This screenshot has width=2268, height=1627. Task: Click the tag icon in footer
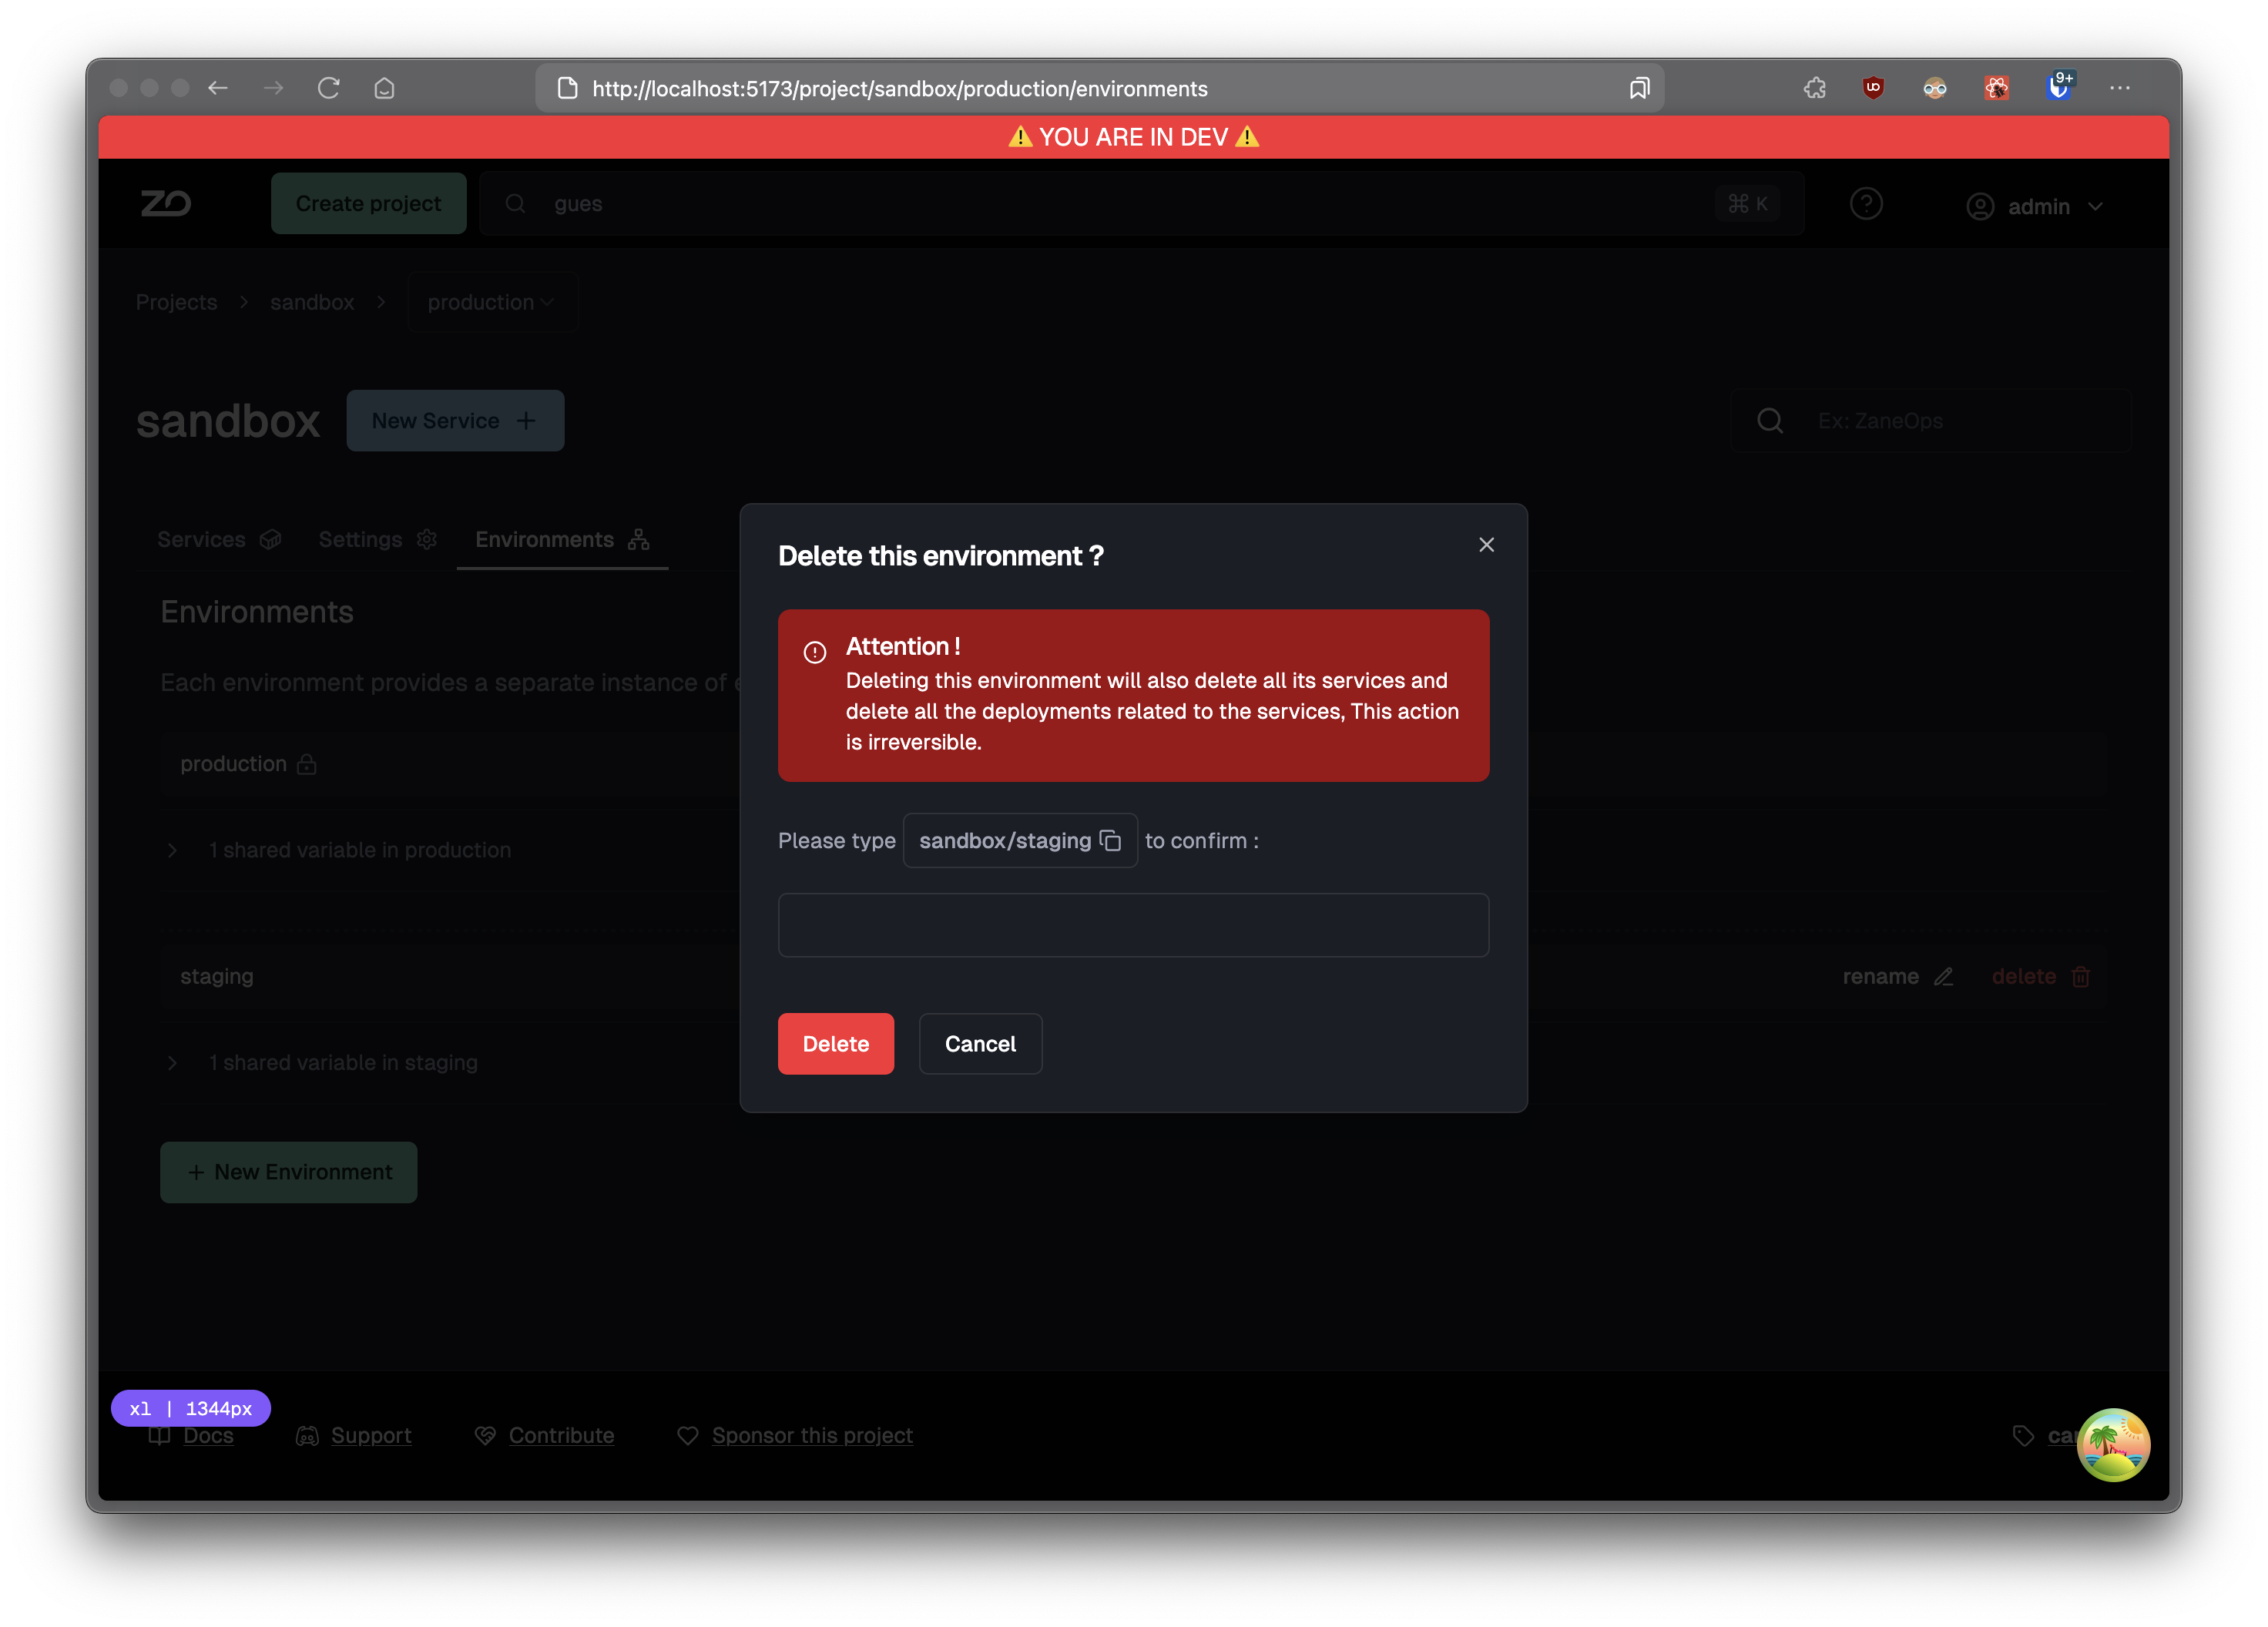click(2022, 1436)
